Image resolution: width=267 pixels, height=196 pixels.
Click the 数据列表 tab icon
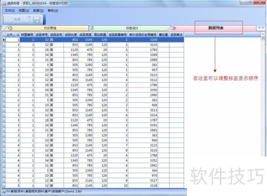click(x=174, y=28)
